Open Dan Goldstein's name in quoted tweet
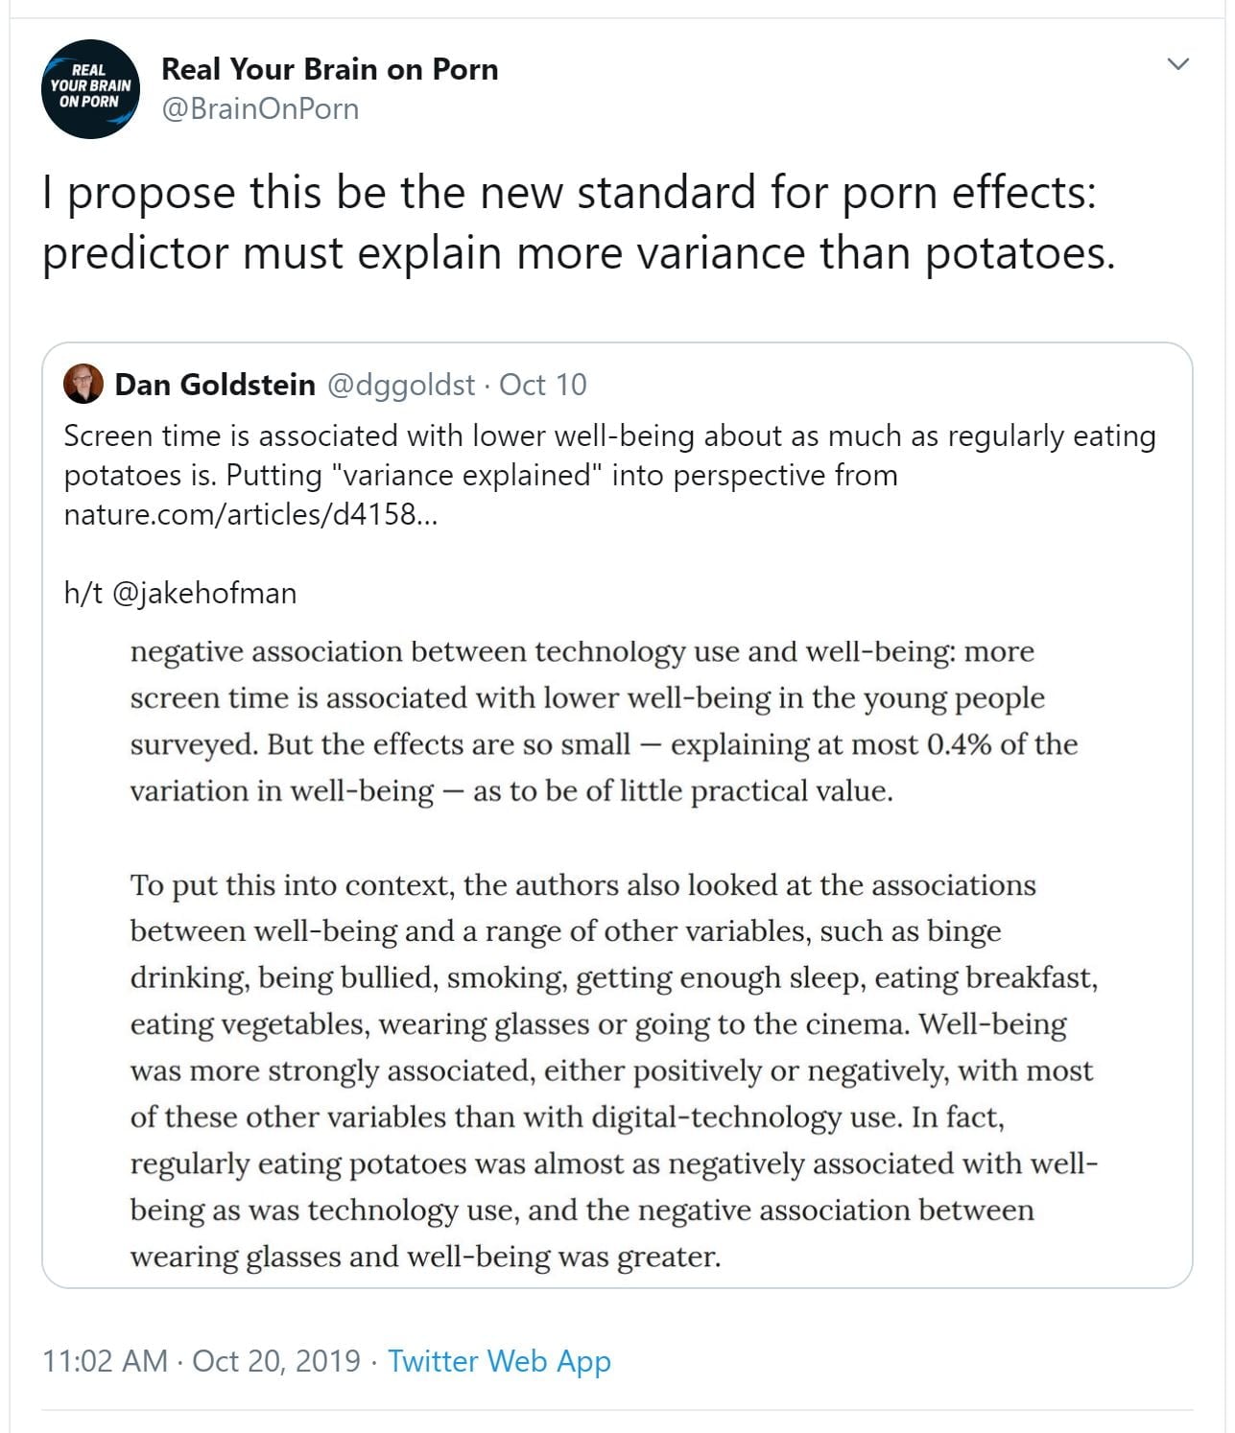The height and width of the screenshot is (1433, 1235). click(x=215, y=385)
